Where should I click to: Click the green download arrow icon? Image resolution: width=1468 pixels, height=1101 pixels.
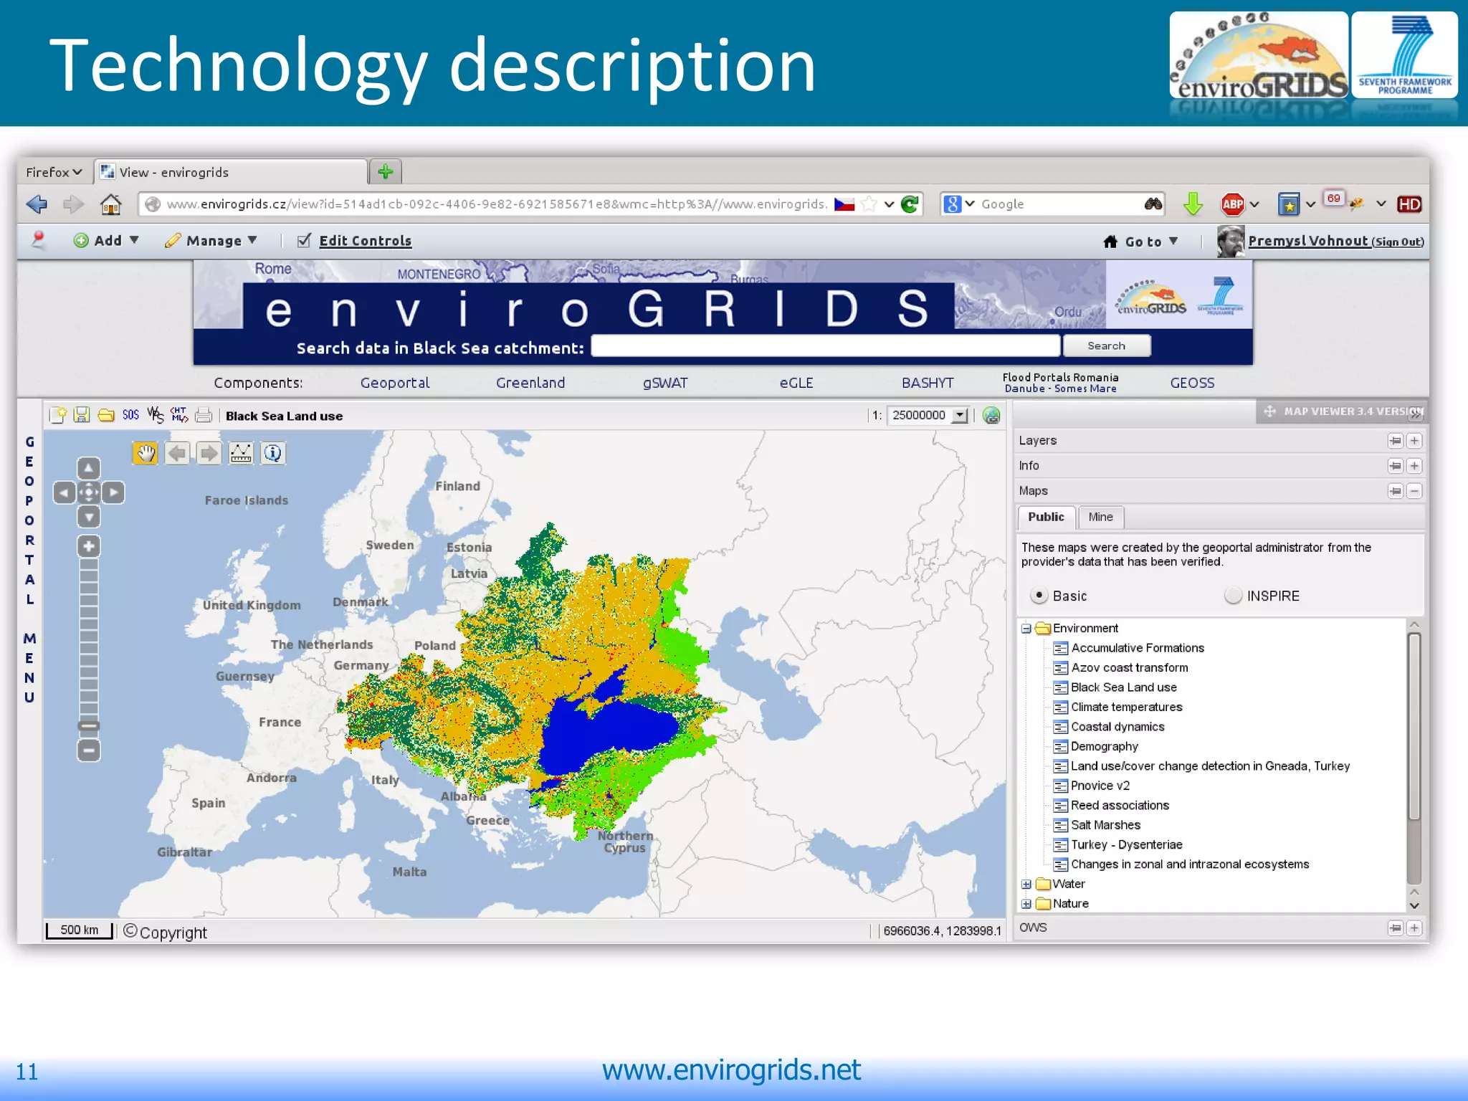click(1193, 204)
